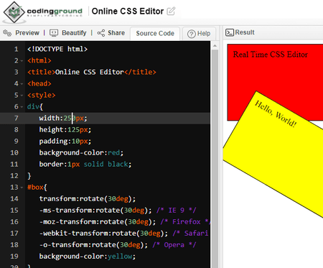Fold the #box rule on line 13
Screen dimensions: 323x268
click(22, 188)
